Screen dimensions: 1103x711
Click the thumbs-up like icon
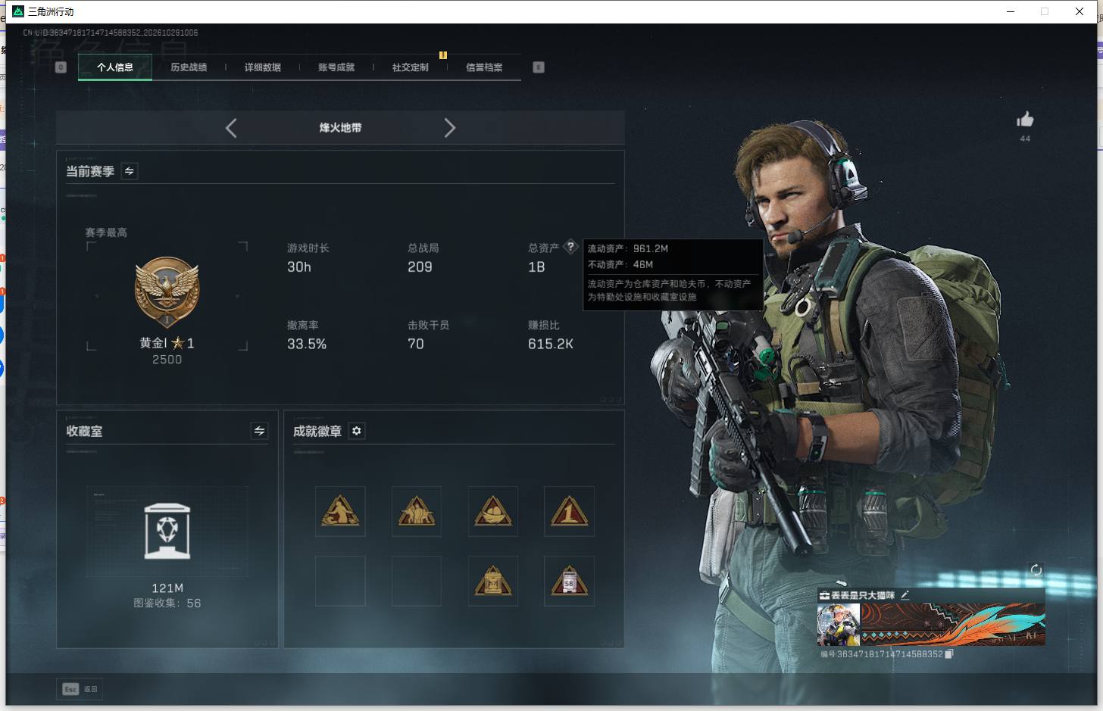point(1025,120)
